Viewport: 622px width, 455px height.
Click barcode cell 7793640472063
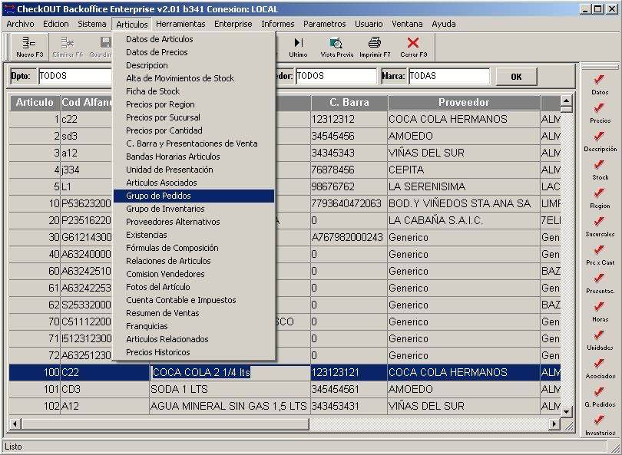click(349, 204)
